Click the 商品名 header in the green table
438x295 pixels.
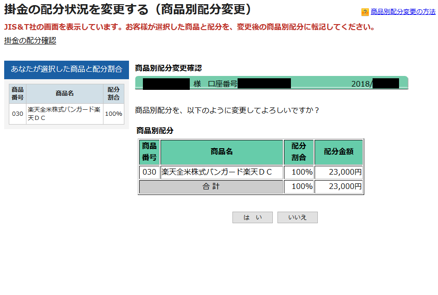pyautogui.click(x=221, y=152)
